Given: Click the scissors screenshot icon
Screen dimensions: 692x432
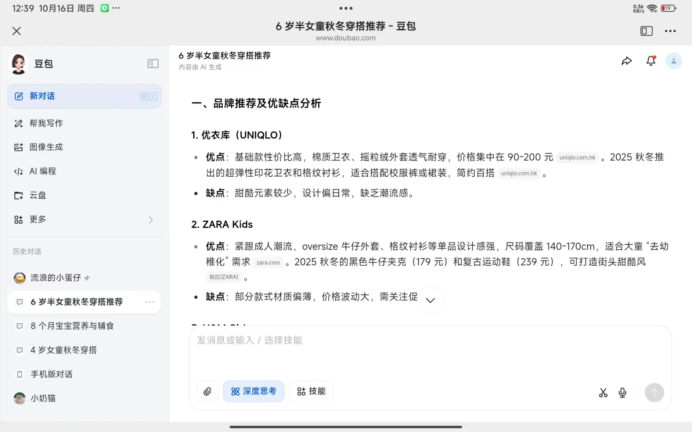Looking at the screenshot, I should click(x=603, y=393).
